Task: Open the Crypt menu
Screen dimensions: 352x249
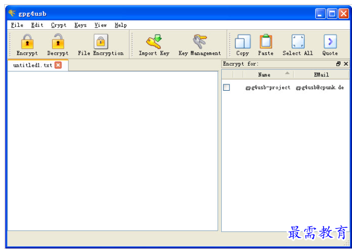Action: pos(59,25)
